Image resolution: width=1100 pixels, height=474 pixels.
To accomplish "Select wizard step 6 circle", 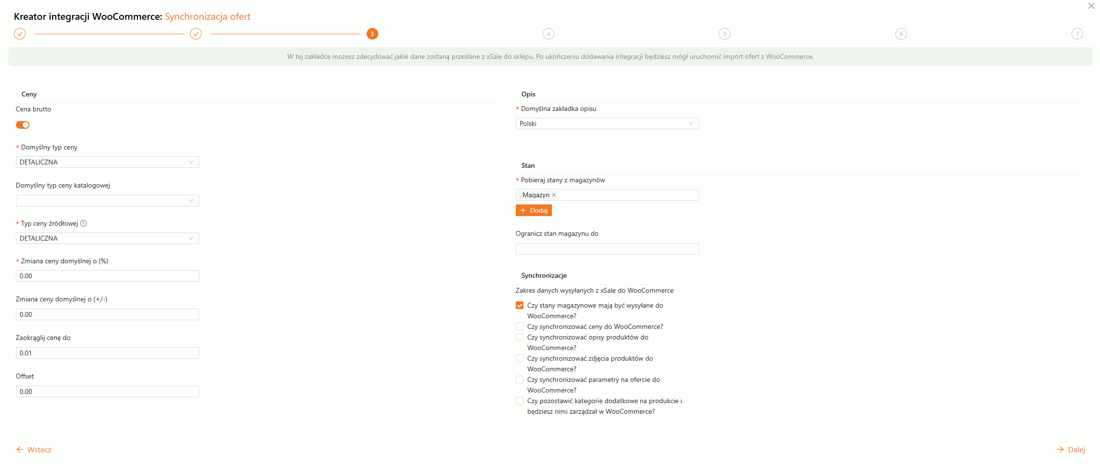I will 901,34.
